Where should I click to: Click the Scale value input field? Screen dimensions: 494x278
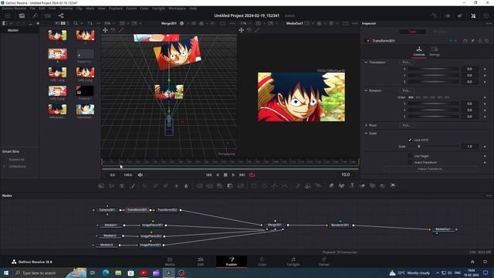point(469,146)
